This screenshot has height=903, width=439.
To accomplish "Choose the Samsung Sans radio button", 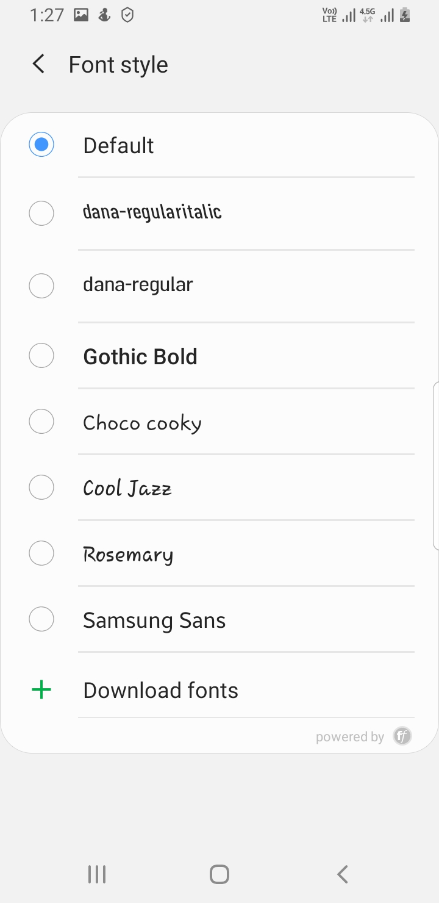I will pyautogui.click(x=41, y=620).
